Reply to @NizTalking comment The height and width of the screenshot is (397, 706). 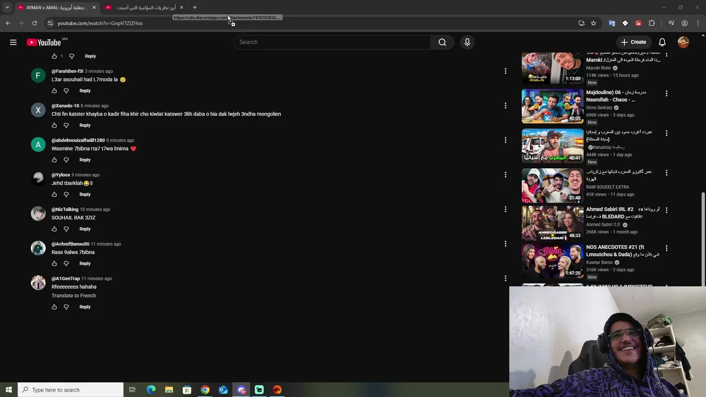pos(85,229)
